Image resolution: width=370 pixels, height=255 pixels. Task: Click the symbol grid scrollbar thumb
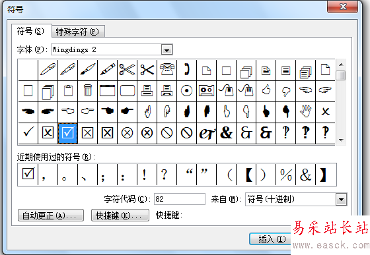[341, 75]
